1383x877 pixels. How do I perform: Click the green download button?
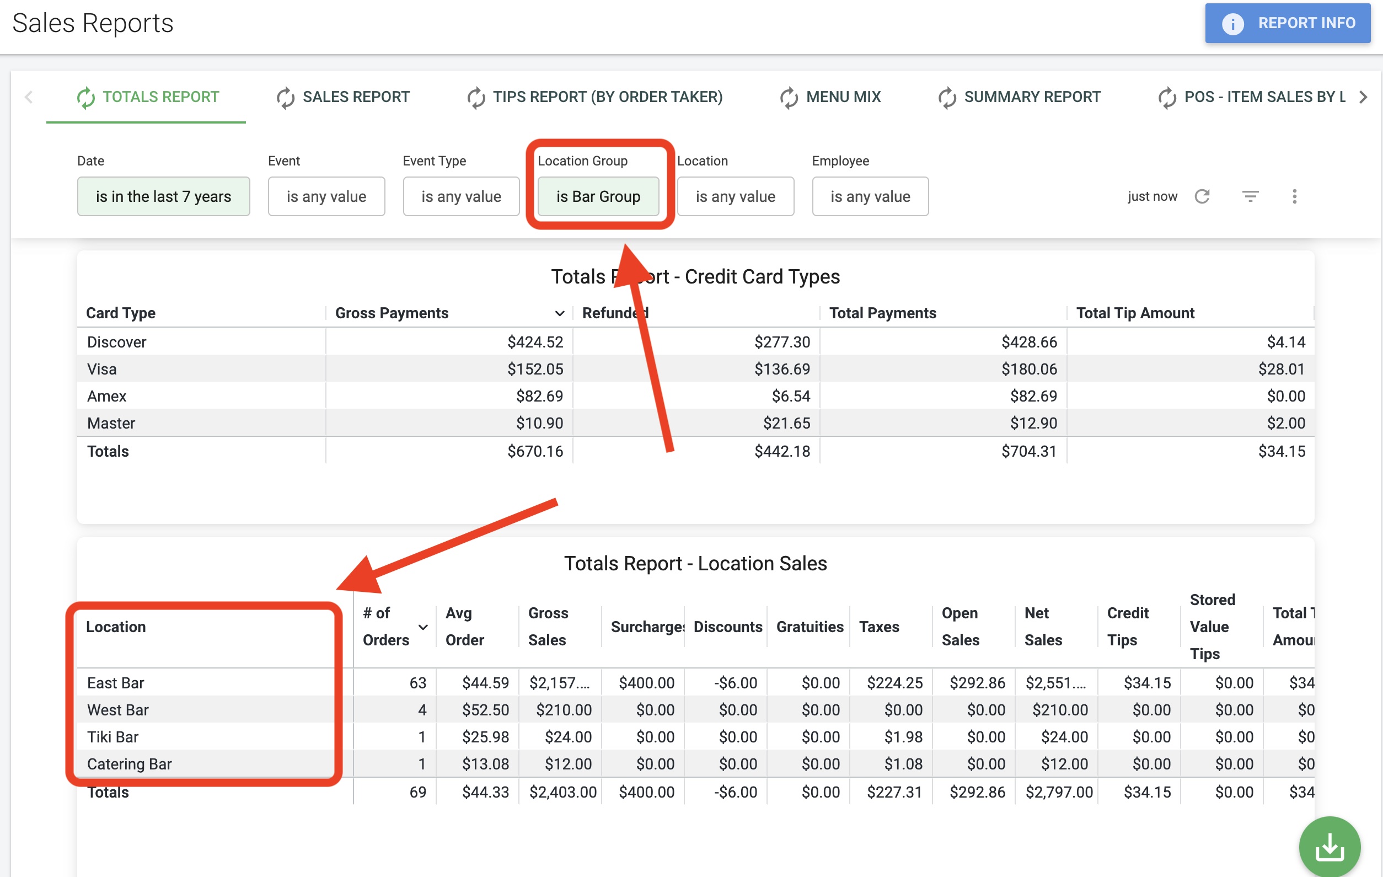click(1329, 847)
